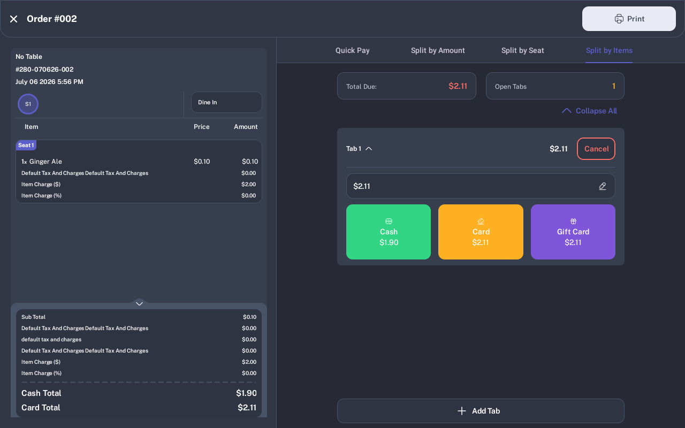Collapse Tab 1 using its chevron
The height and width of the screenshot is (428, 685).
pos(369,149)
